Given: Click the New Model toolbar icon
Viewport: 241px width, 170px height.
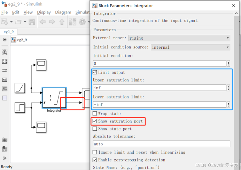Looking at the screenshot, I should pyautogui.click(x=5, y=22).
